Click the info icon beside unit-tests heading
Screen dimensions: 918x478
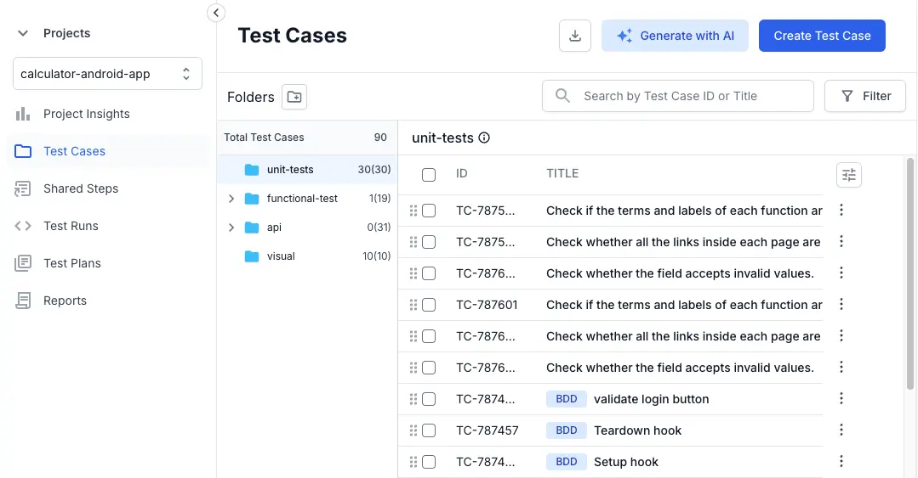[485, 138]
